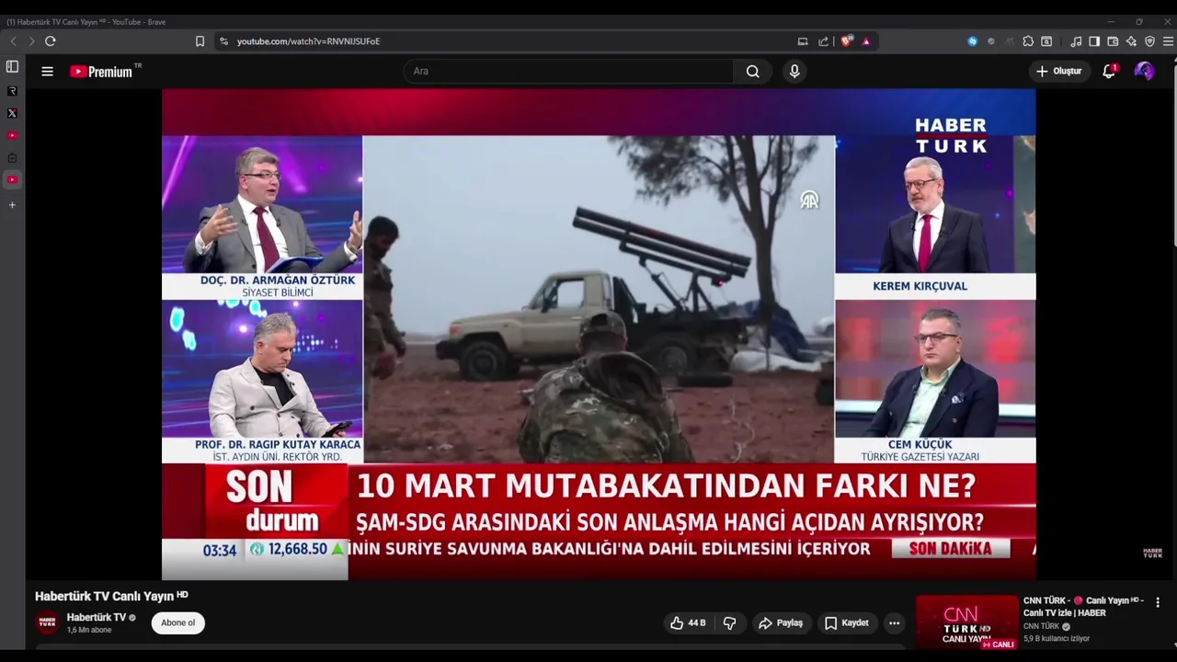
Task: Subscribe with the 'Abone ol' button
Action: tap(177, 622)
